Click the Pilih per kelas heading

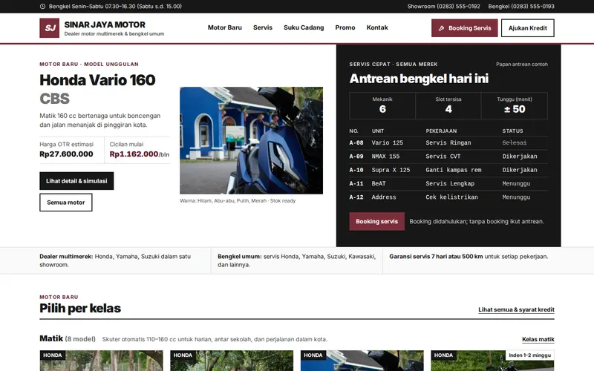click(80, 308)
